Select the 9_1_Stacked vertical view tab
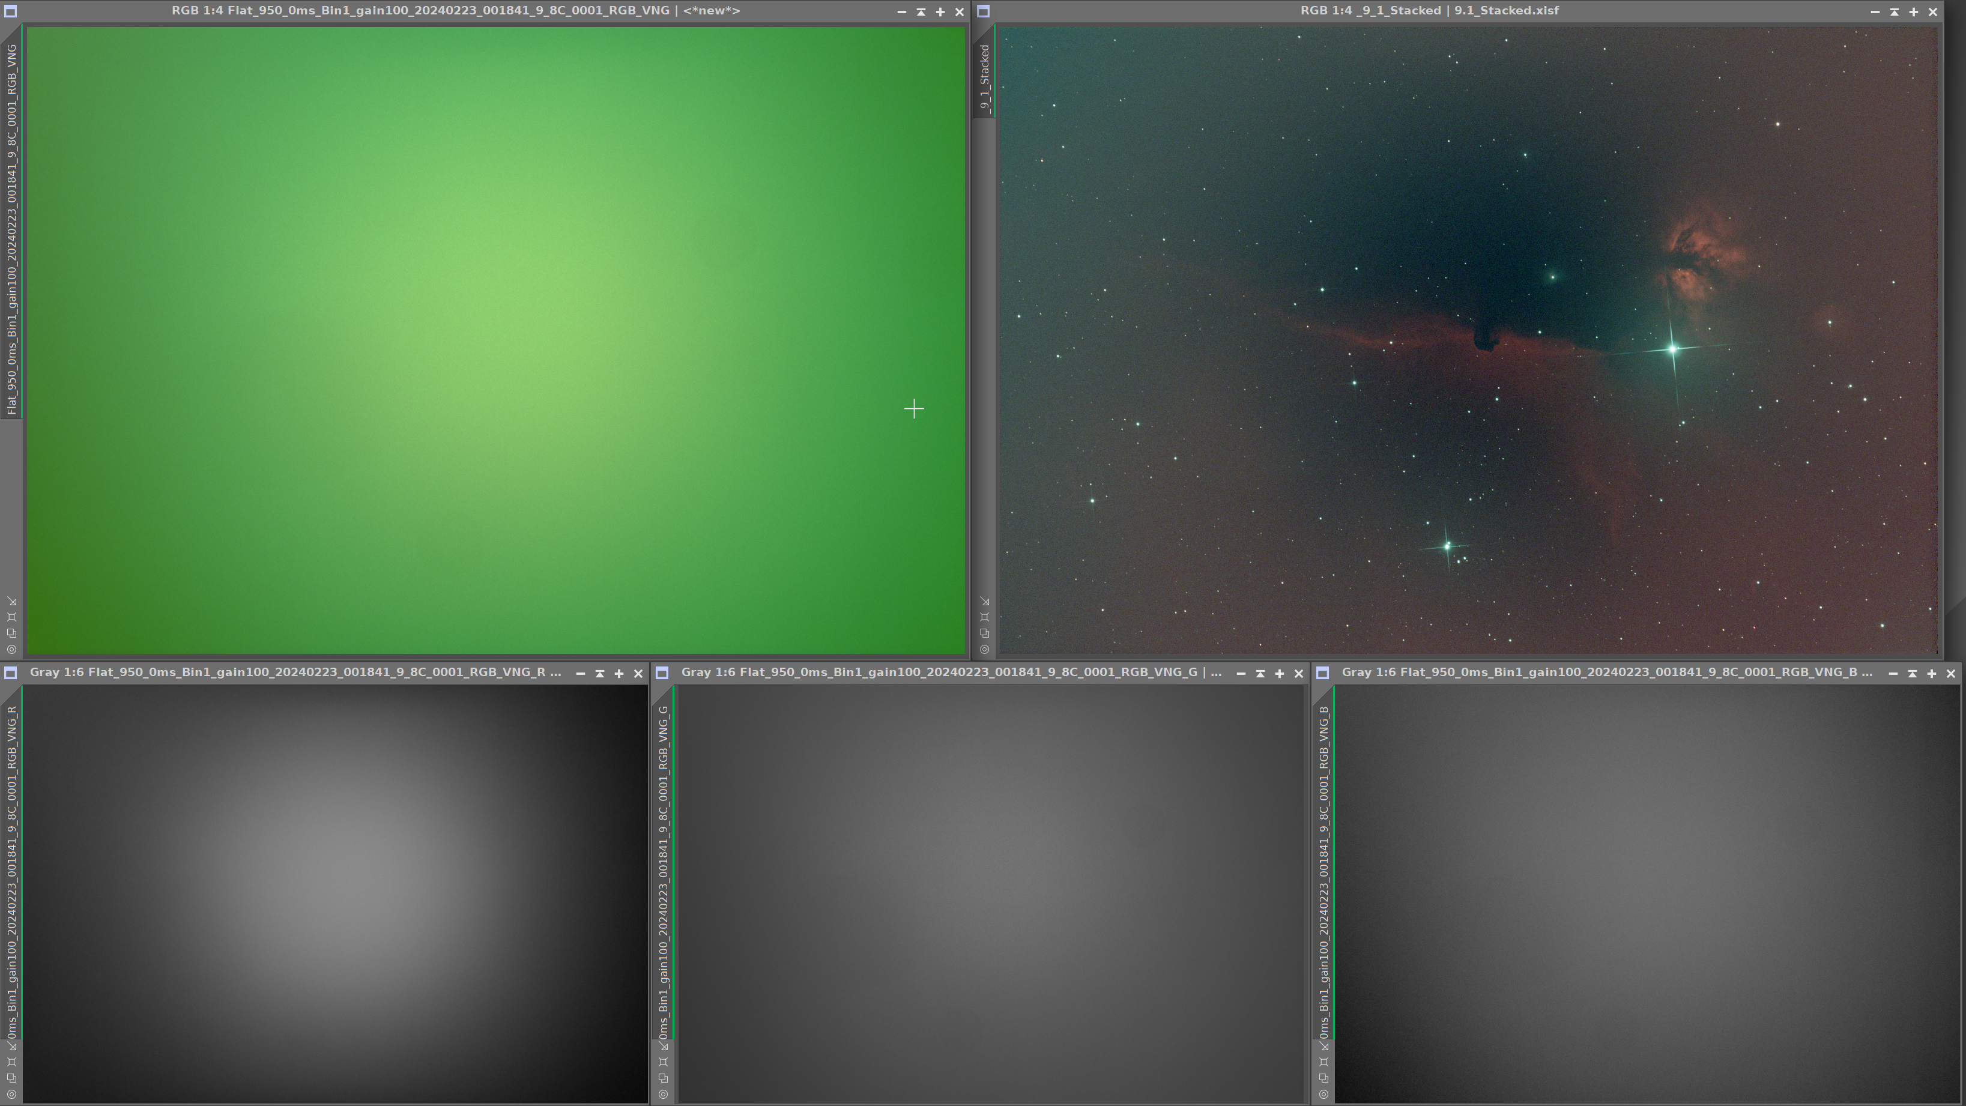This screenshot has height=1106, width=1966. [x=985, y=76]
